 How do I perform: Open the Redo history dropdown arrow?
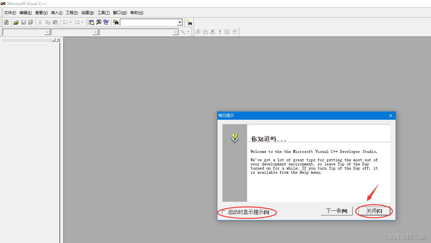click(x=82, y=22)
